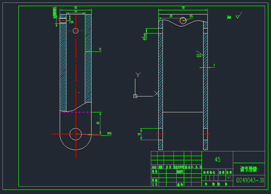The height and width of the screenshot is (194, 271).
Task: Select the 50 width dimension text
Action: tap(76, 8)
